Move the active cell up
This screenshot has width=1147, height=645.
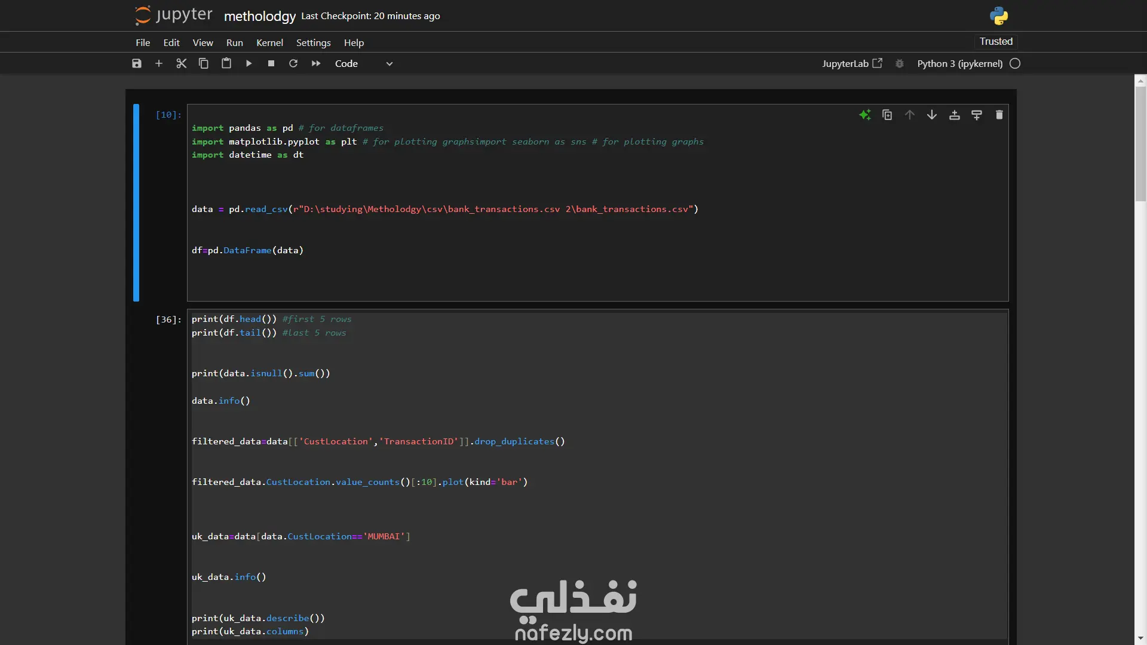pos(909,115)
